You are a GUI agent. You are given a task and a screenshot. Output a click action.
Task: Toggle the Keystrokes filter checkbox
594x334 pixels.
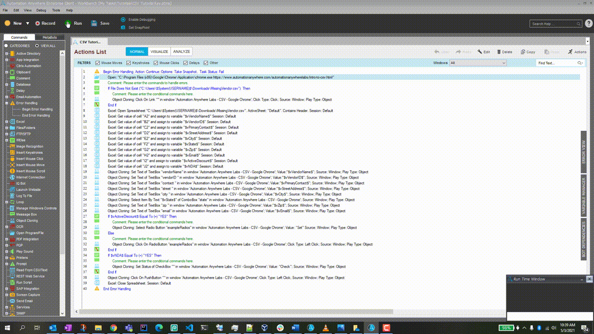point(129,63)
